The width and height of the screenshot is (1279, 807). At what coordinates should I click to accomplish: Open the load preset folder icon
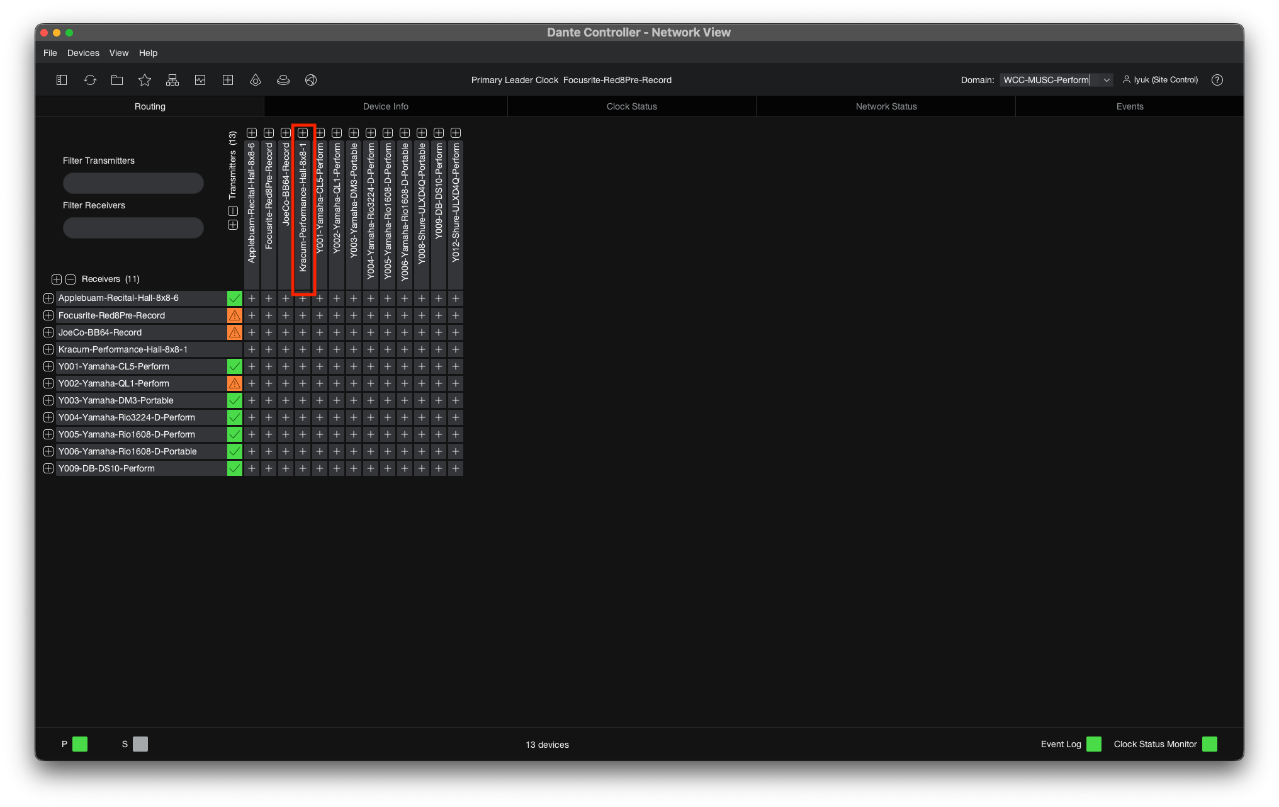pos(117,80)
